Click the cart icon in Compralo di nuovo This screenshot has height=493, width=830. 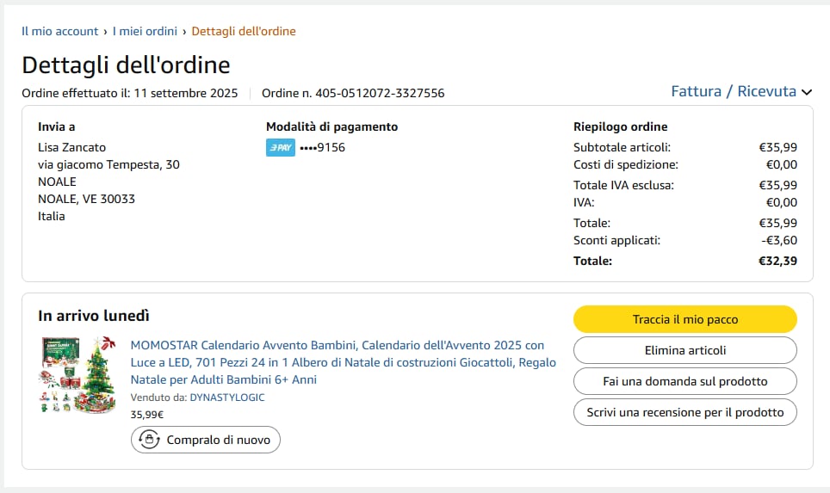click(x=150, y=440)
